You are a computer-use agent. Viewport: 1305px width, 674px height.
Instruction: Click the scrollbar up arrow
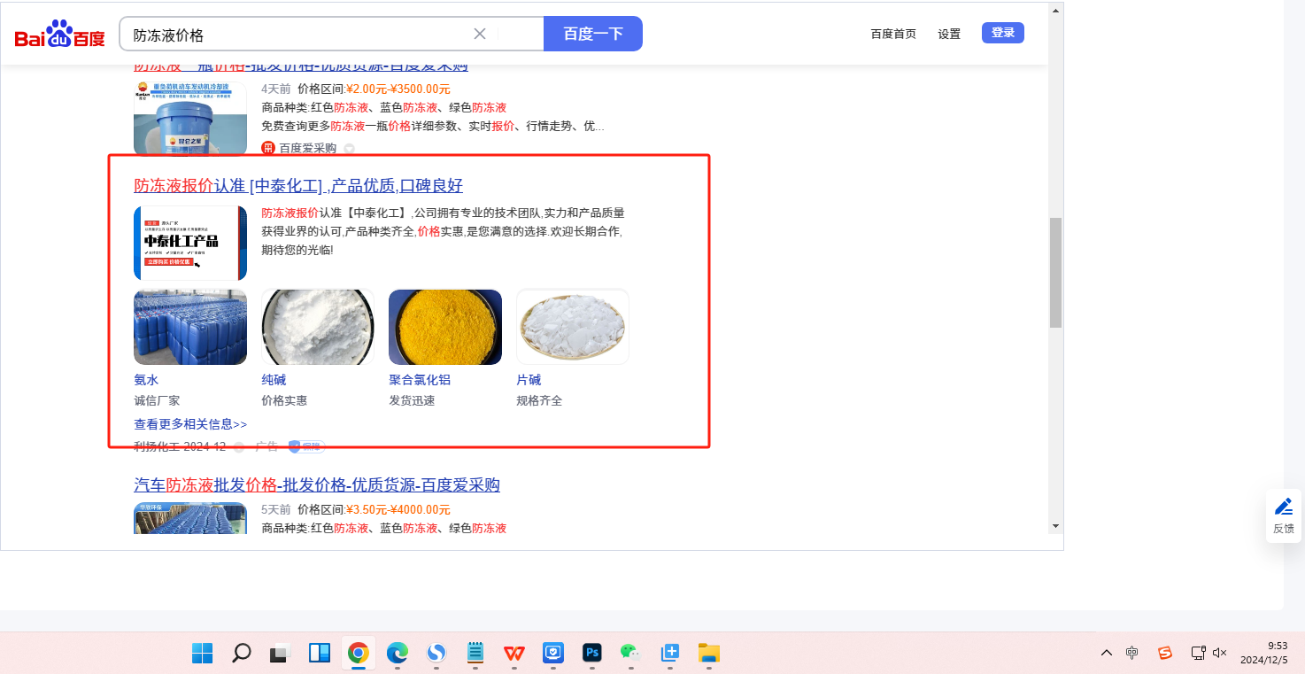pyautogui.click(x=1055, y=11)
